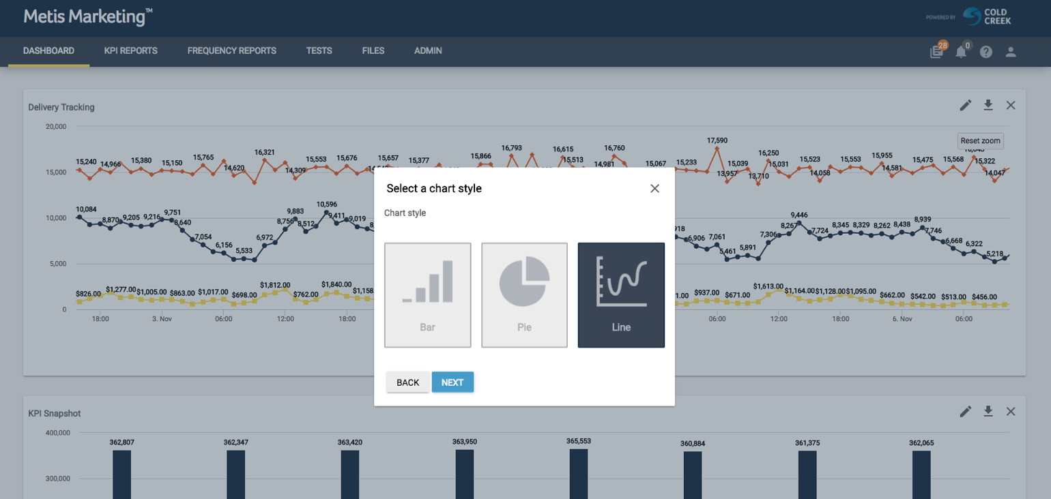Remove the KPI Snapshot widget
The width and height of the screenshot is (1051, 499).
[1011, 411]
